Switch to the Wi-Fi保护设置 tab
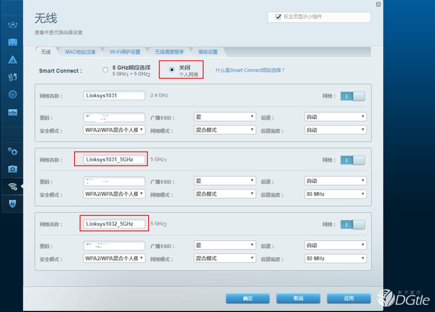Viewport: 435px width, 312px height. point(125,52)
